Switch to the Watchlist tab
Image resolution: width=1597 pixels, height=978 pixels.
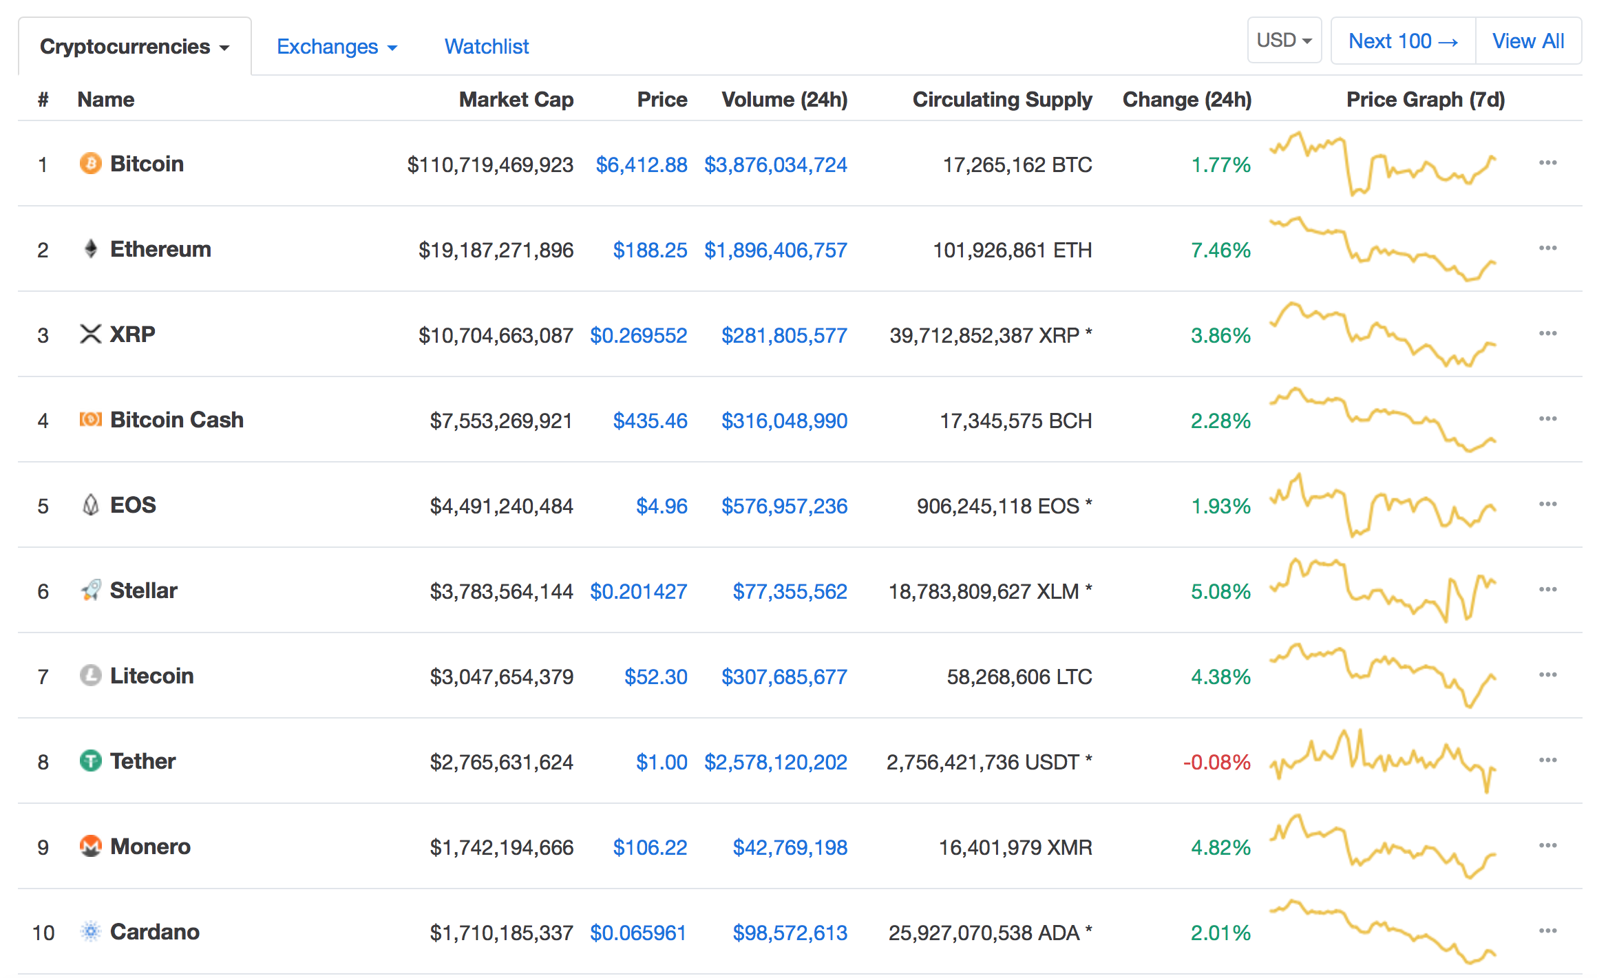point(486,47)
